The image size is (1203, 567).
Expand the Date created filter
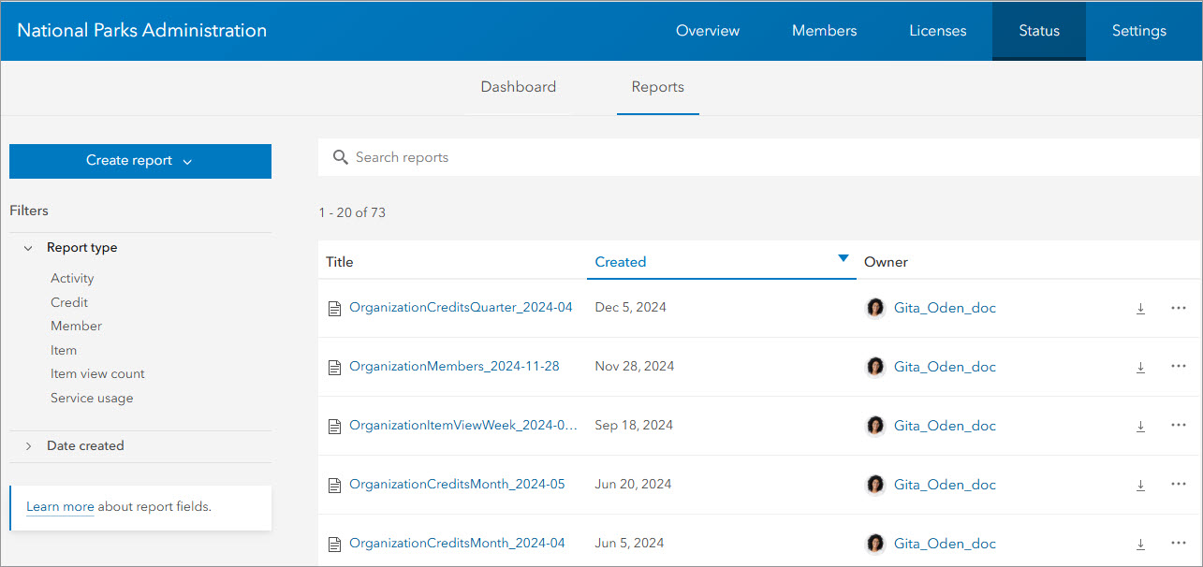pyautogui.click(x=28, y=446)
